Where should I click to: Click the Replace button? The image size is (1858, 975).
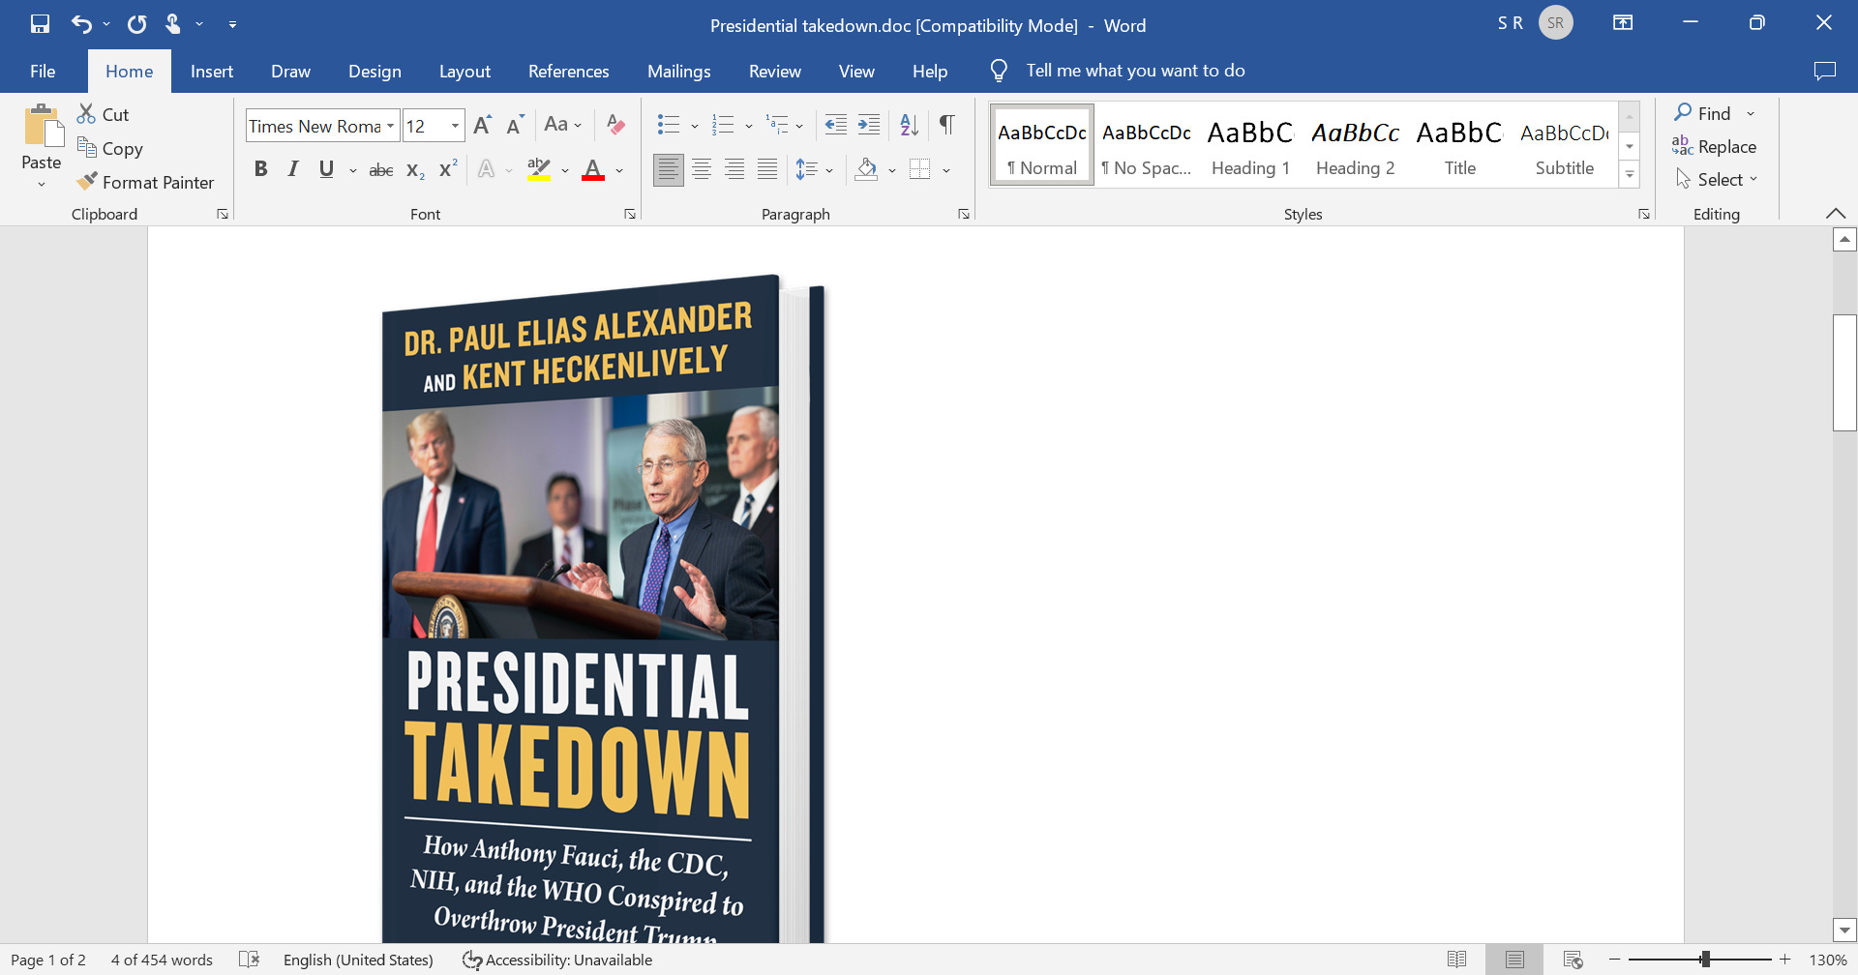(1714, 146)
